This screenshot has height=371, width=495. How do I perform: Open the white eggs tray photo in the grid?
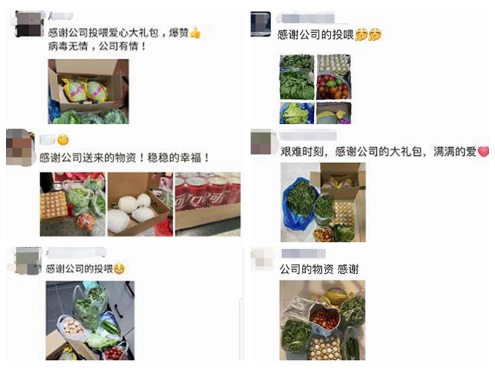click(x=334, y=63)
